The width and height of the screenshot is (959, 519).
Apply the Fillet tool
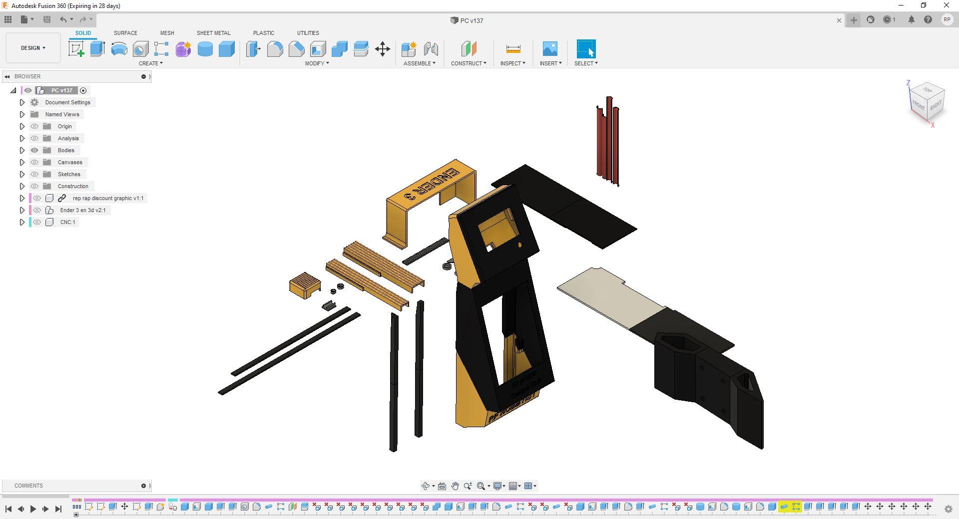click(275, 49)
